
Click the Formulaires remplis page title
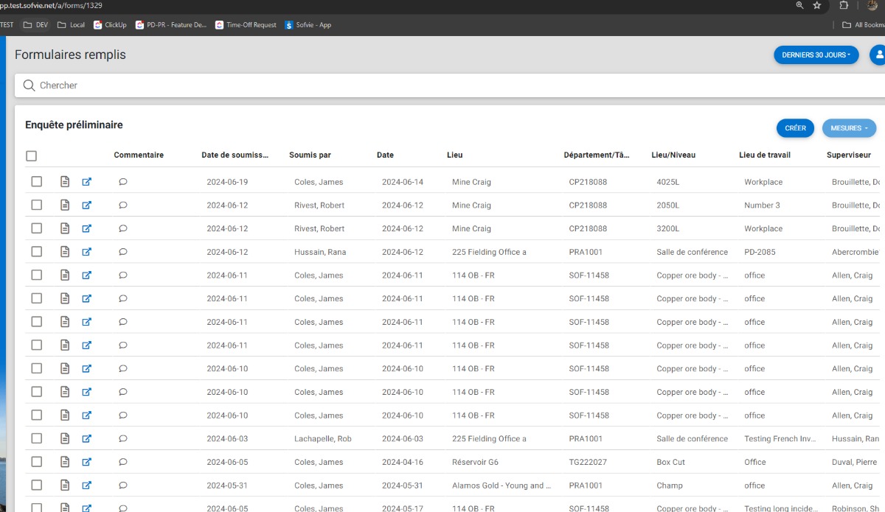click(x=70, y=55)
